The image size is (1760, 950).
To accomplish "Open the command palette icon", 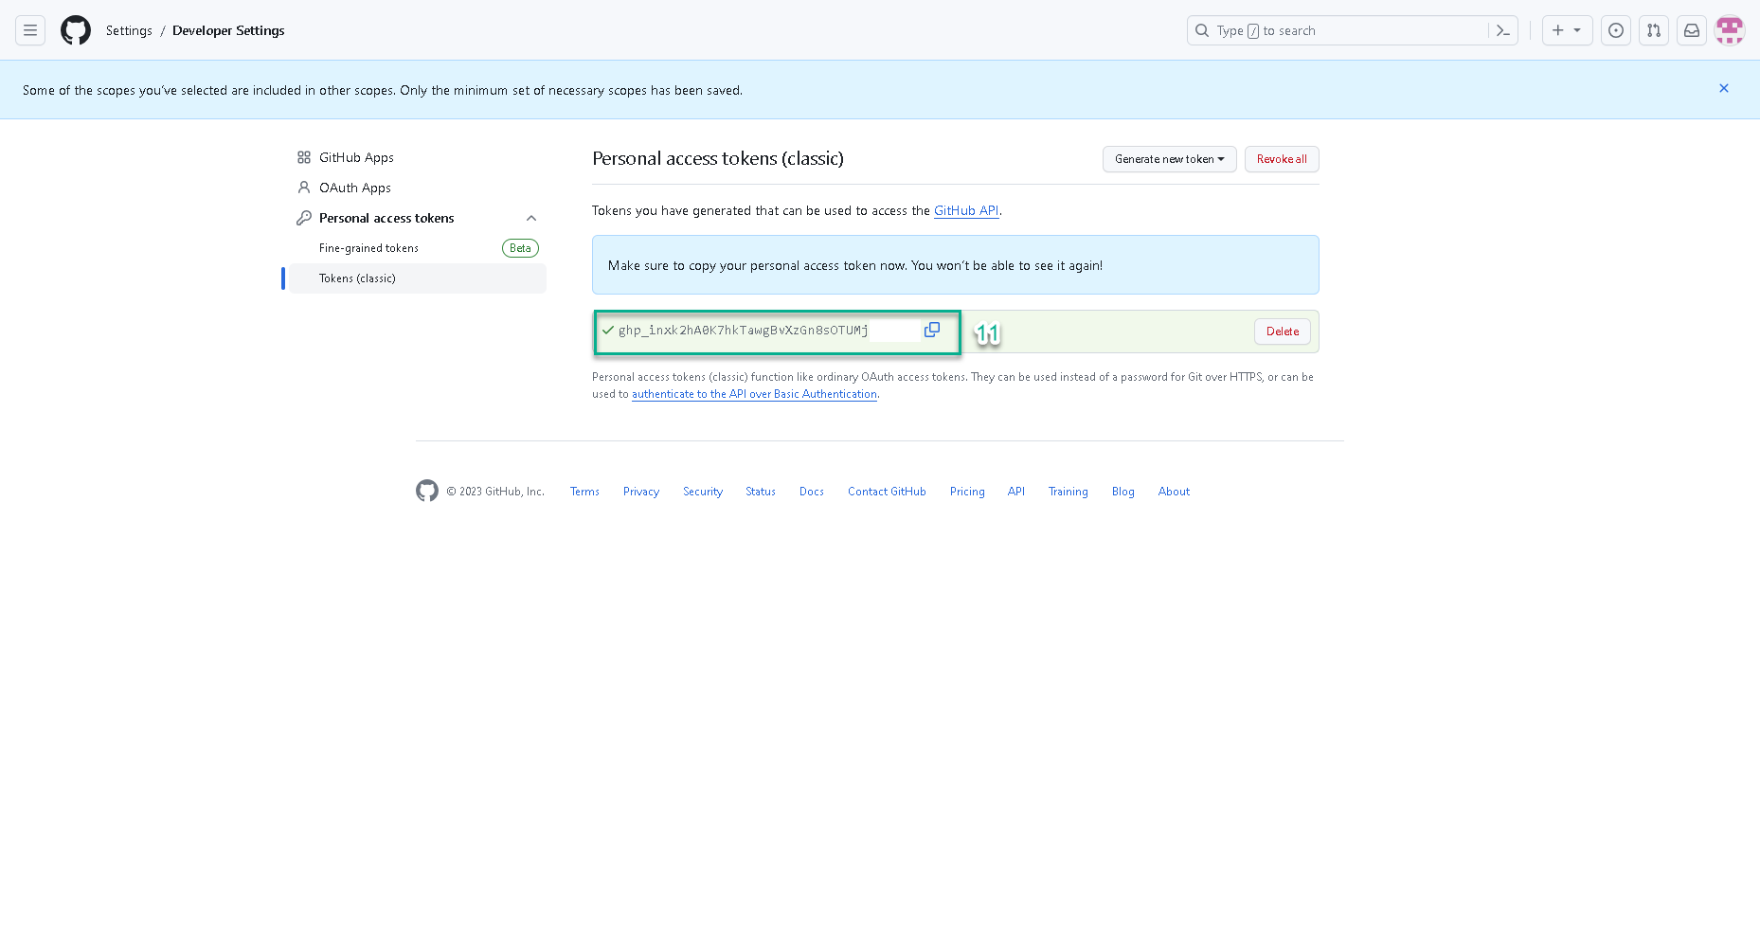I will [1502, 30].
